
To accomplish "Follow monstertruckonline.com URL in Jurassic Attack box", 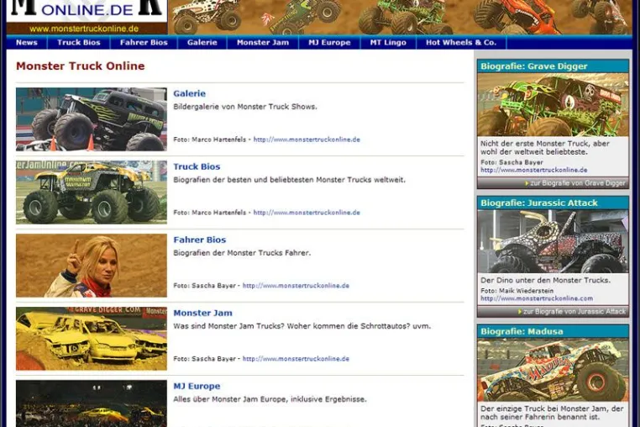I will coord(537,299).
